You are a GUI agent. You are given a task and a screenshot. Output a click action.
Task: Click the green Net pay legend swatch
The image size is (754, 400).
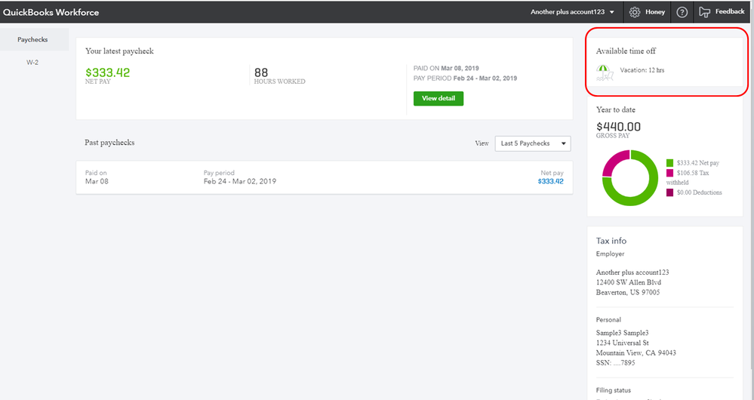click(x=670, y=163)
